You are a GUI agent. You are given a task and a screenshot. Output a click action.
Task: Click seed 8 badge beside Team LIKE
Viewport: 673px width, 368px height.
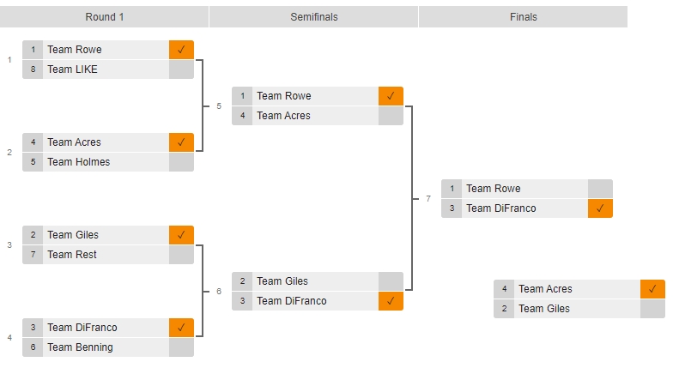pyautogui.click(x=33, y=69)
